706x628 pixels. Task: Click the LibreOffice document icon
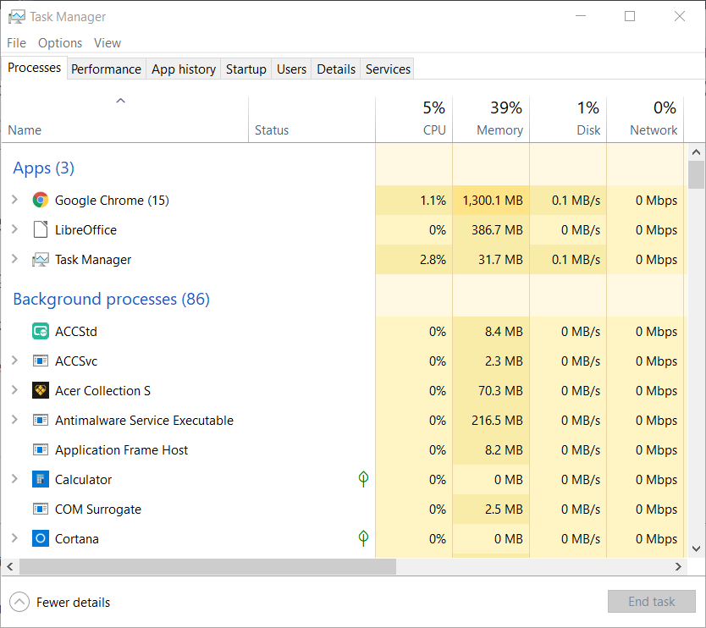click(x=41, y=229)
